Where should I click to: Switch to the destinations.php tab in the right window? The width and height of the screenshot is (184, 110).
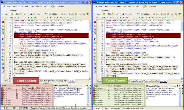[137, 81]
